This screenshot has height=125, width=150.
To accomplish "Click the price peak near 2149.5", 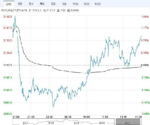I will click(x=15, y=16).
